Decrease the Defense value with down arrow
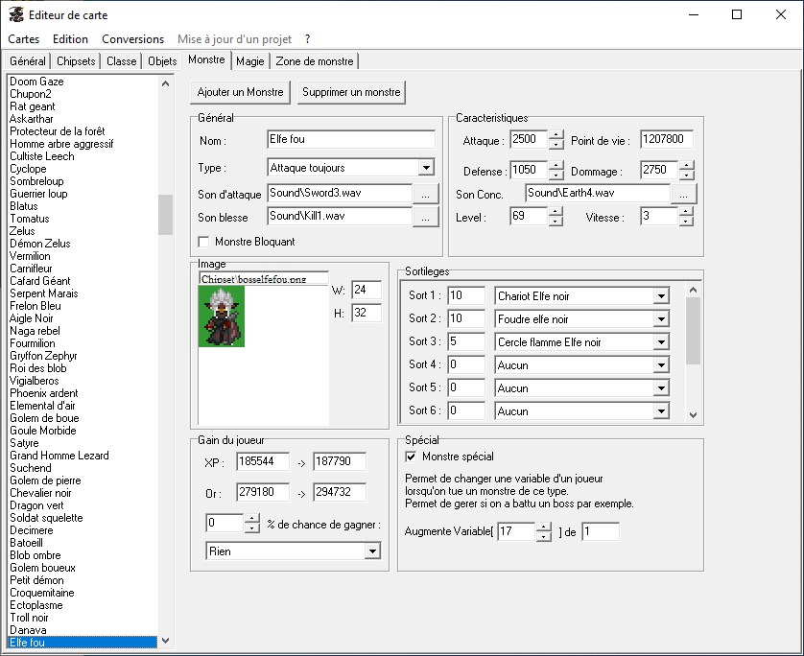The width and height of the screenshot is (804, 656). pos(556,176)
